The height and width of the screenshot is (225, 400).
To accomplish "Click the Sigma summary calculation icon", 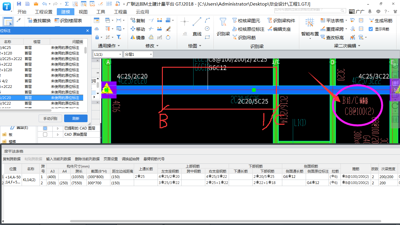I will (x=67, y=4).
